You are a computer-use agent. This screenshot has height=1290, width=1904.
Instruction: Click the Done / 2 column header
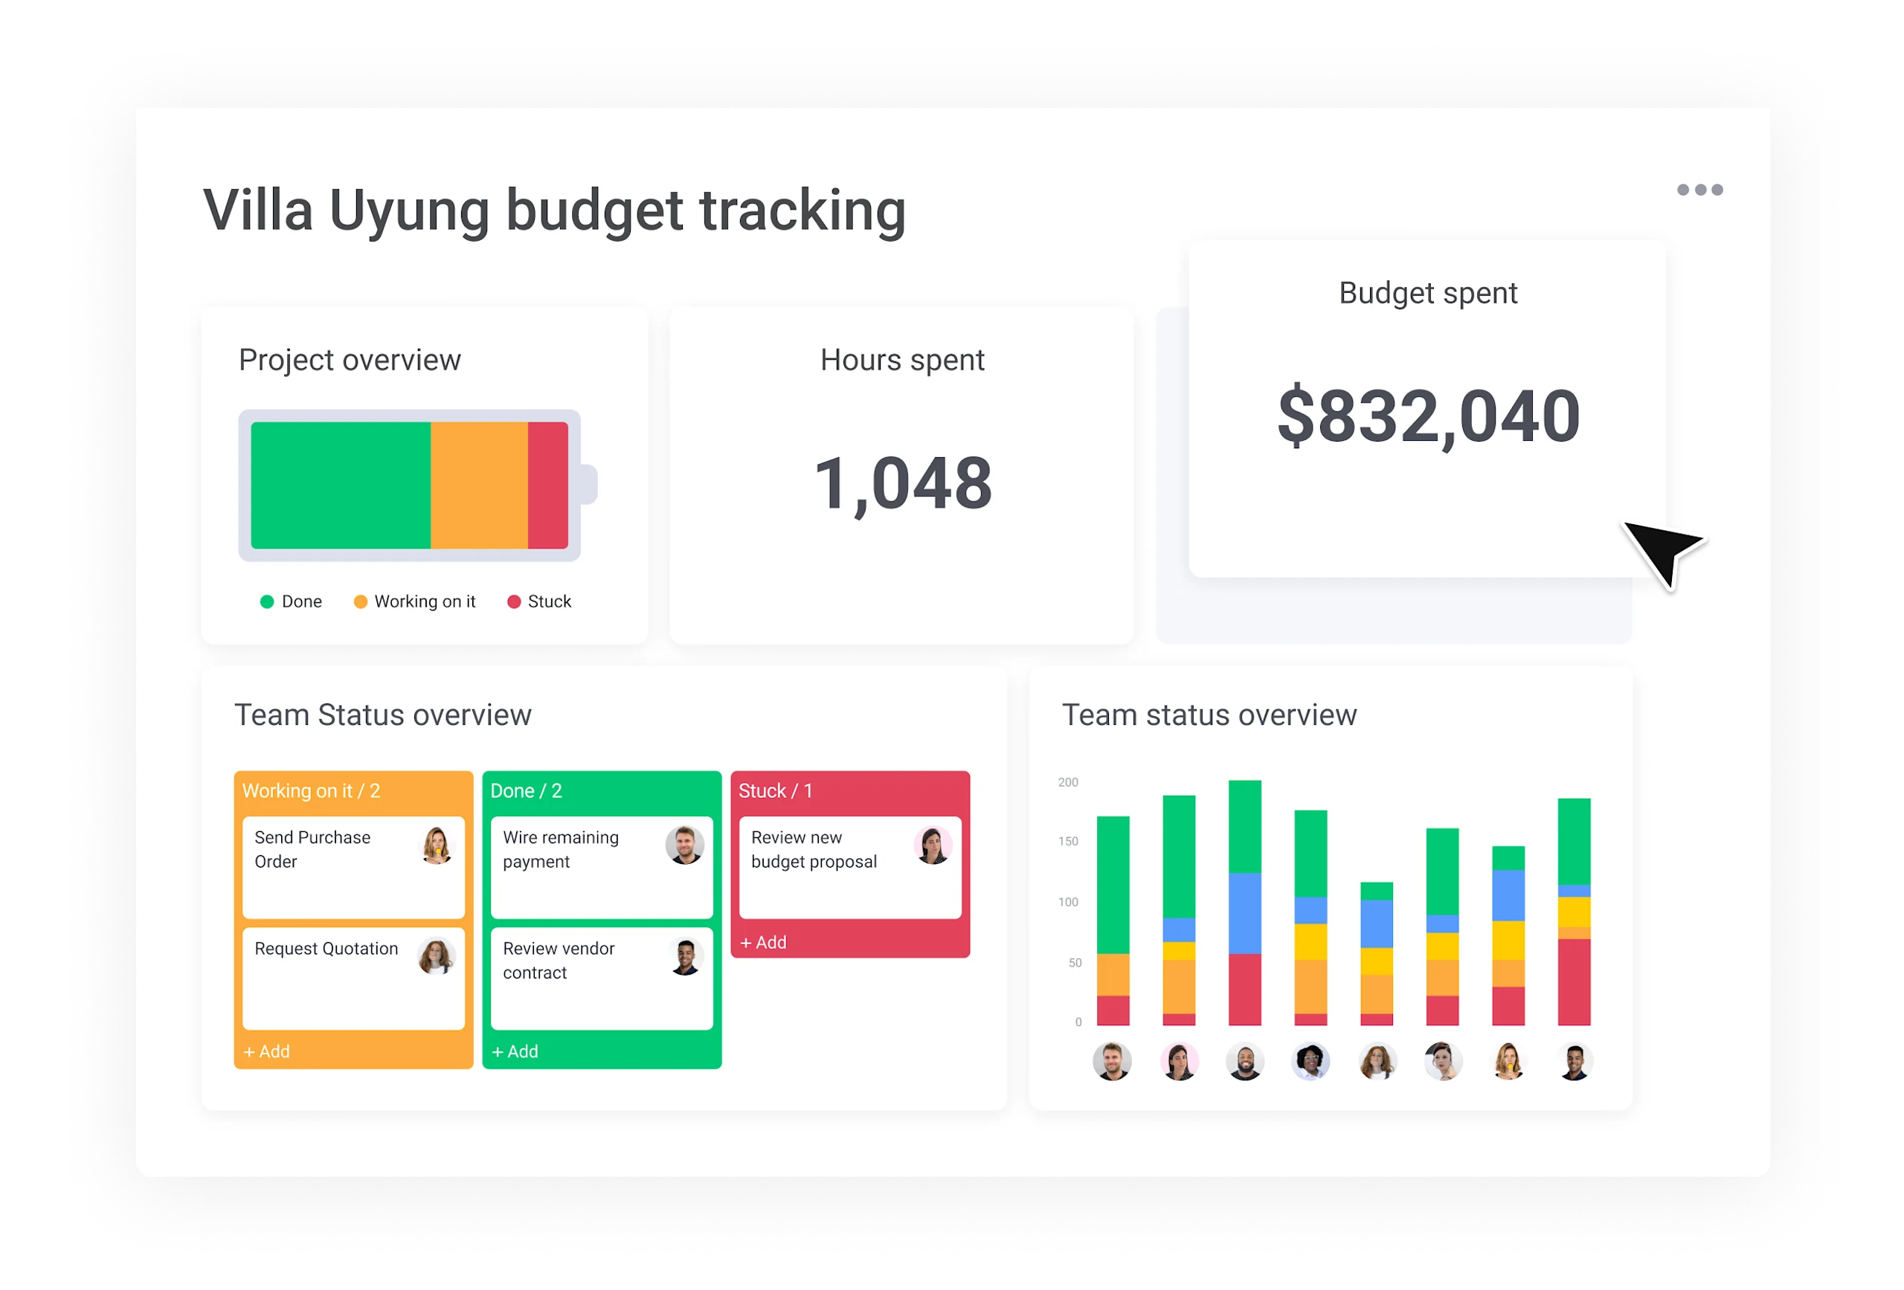click(526, 790)
